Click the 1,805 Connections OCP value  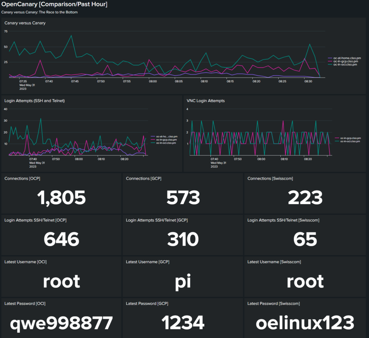[x=61, y=197]
